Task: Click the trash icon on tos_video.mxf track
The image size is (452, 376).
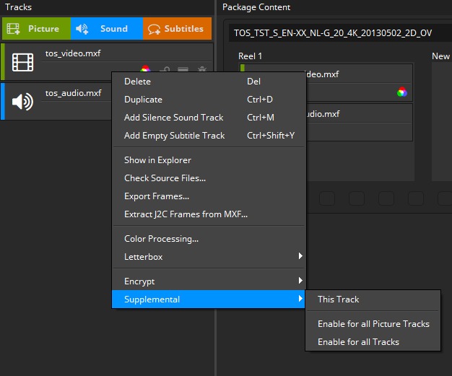Action: [x=202, y=70]
